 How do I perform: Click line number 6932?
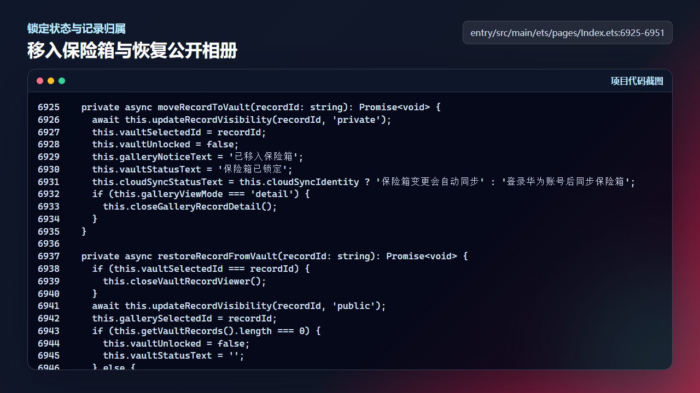click(49, 194)
